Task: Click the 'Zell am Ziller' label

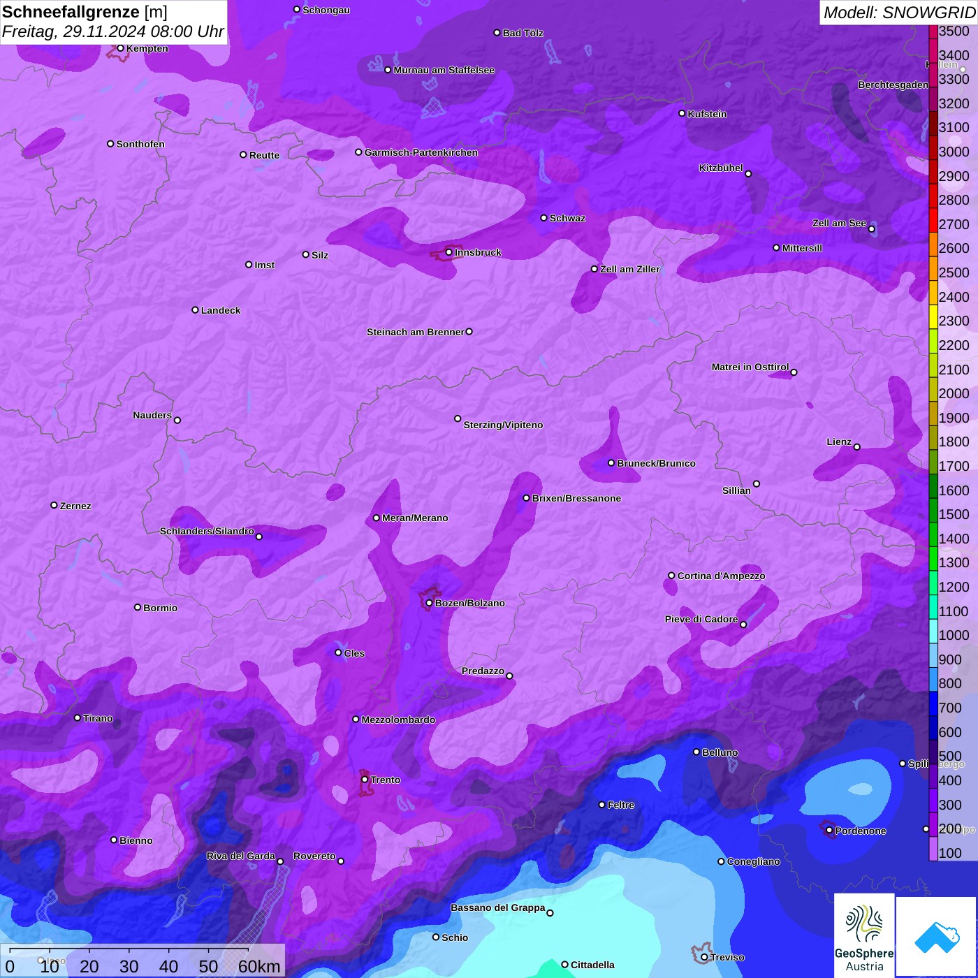Action: [630, 269]
